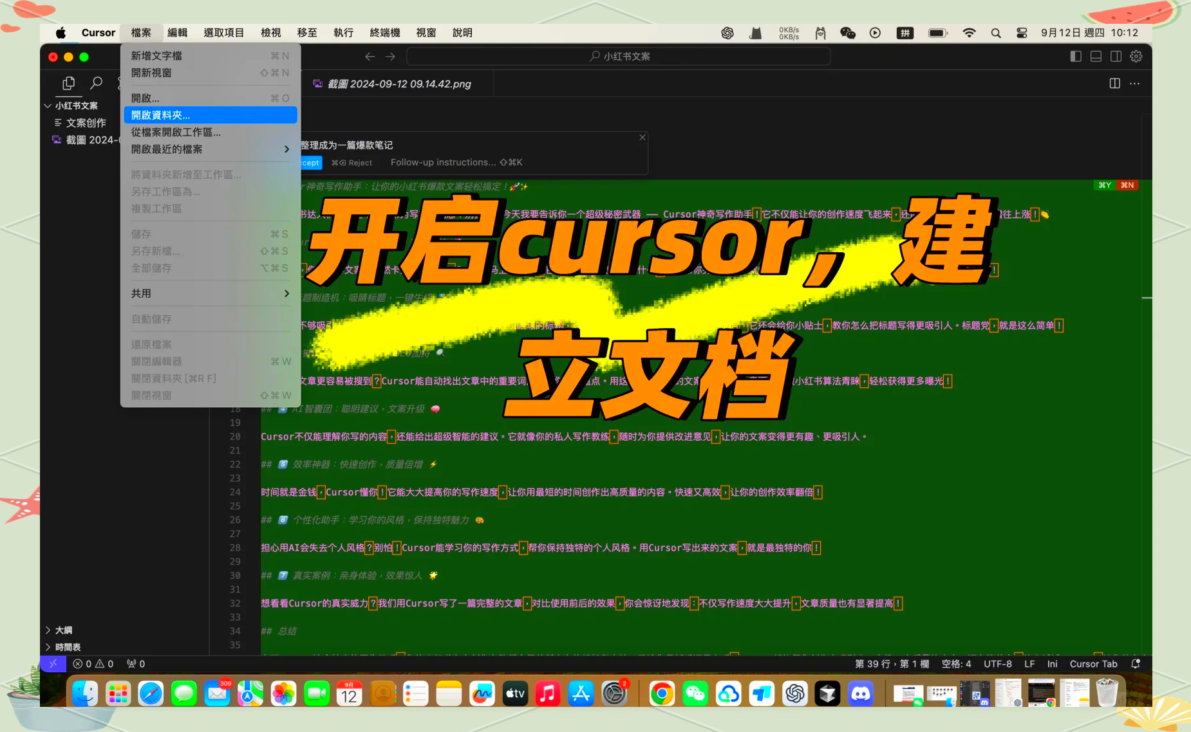Click the go forward arrow

[390, 57]
